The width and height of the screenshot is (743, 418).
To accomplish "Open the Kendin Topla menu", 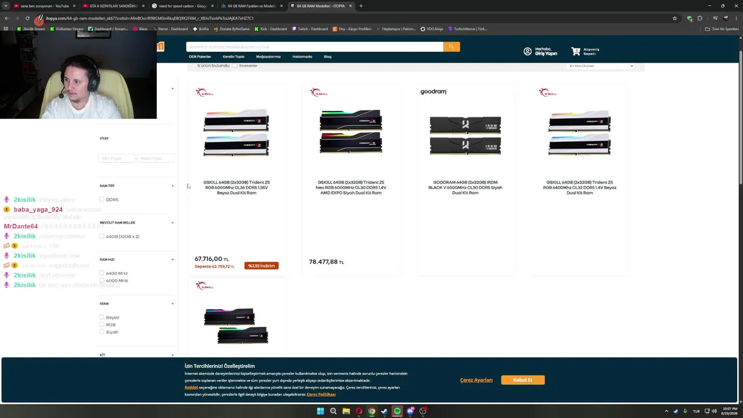I will [x=233, y=57].
